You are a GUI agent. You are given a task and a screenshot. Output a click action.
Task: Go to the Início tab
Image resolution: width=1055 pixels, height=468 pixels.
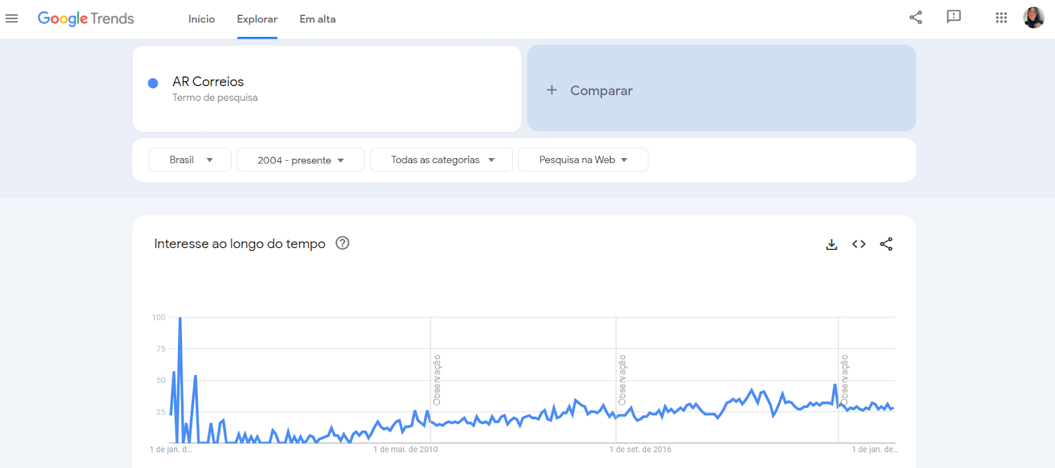click(201, 19)
